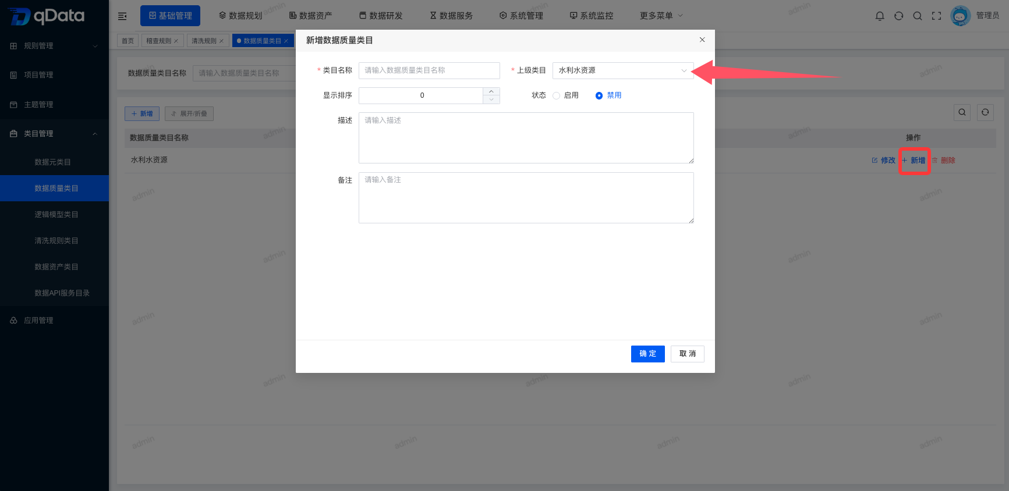Click the table search toggle icon
This screenshot has height=491, width=1009.
tap(962, 112)
